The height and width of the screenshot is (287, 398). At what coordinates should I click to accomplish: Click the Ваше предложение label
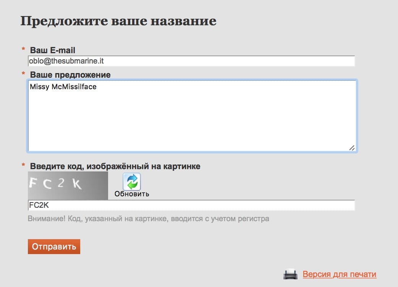70,75
